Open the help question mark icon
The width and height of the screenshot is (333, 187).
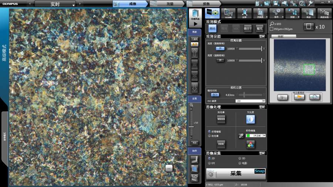pyautogui.click(x=302, y=3)
